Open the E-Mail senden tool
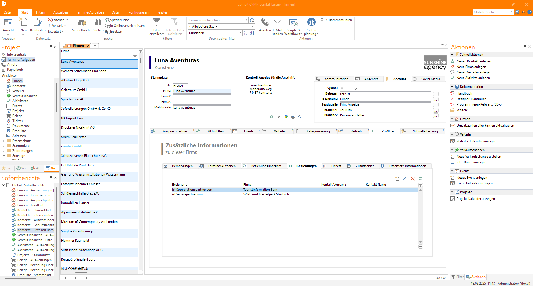This screenshot has width=533, height=286. [x=277, y=23]
